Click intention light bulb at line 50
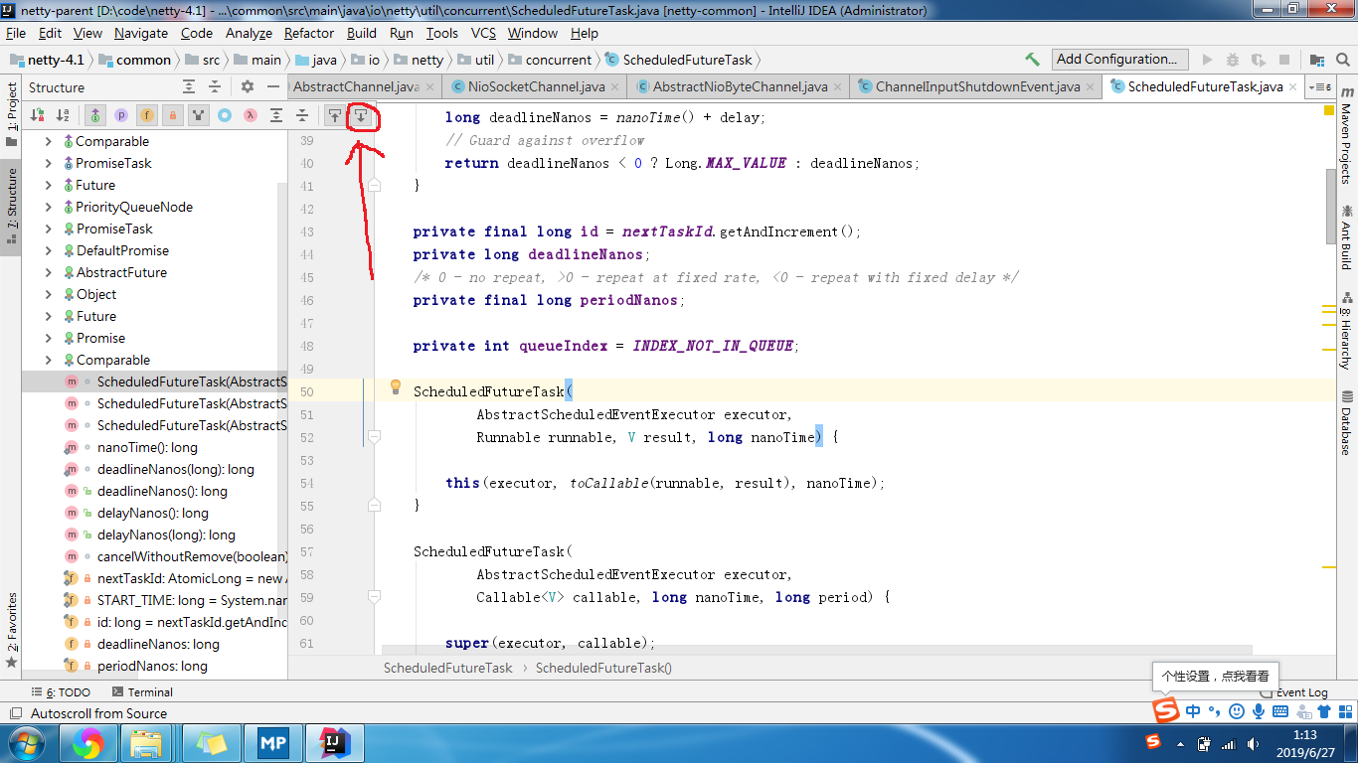The width and height of the screenshot is (1358, 763). (x=395, y=386)
